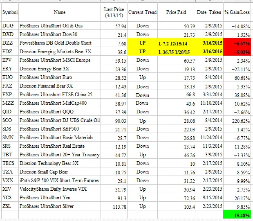Click the FXP symbol cell
The width and height of the screenshot is (253, 221).
coord(10,95)
